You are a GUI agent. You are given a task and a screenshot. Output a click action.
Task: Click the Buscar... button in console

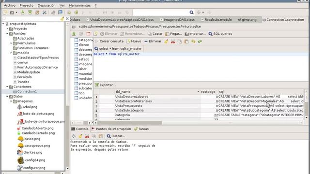pos(116,136)
